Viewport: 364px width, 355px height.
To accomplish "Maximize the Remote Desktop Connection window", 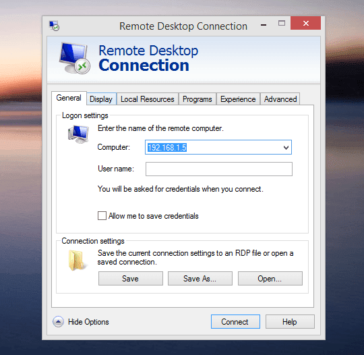I will [x=282, y=23].
